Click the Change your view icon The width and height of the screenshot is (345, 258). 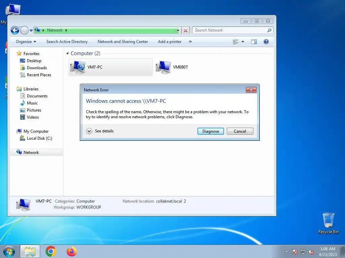[236, 42]
